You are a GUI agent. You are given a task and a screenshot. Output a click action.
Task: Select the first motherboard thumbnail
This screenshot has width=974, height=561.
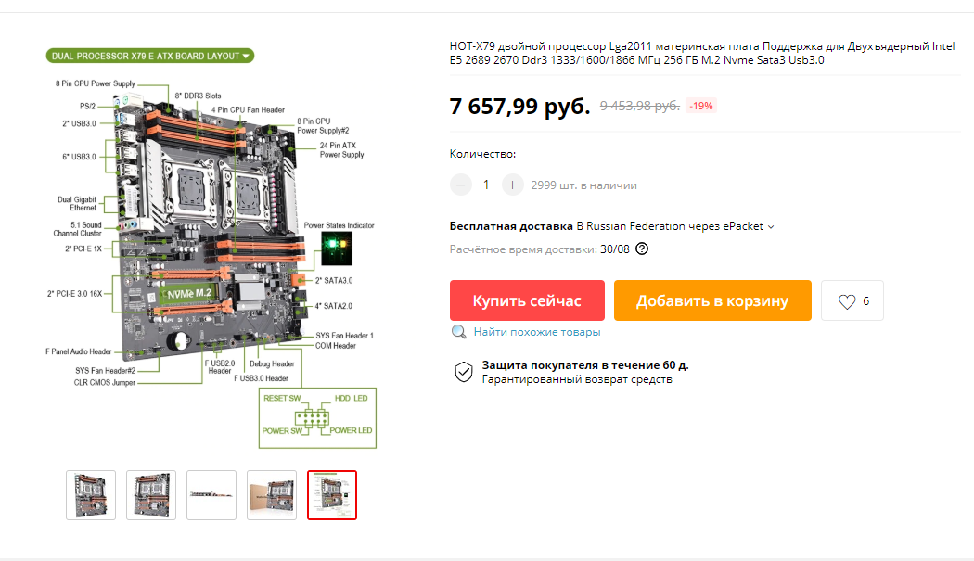tap(91, 495)
